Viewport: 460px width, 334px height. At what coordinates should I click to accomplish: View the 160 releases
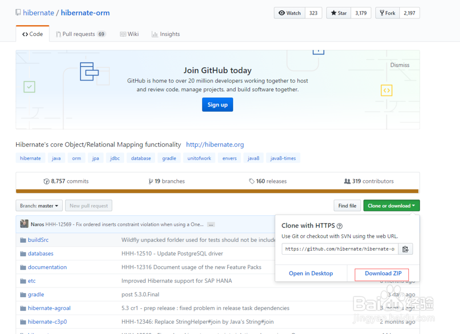[268, 181]
